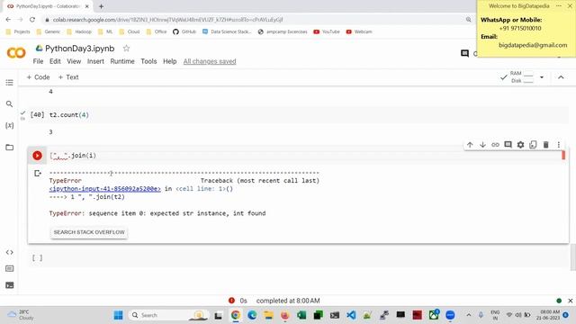Open the terminal icon in sidebar
This screenshot has height=324, width=576.
point(10,285)
